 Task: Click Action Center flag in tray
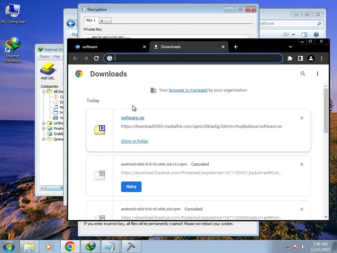click(x=296, y=247)
